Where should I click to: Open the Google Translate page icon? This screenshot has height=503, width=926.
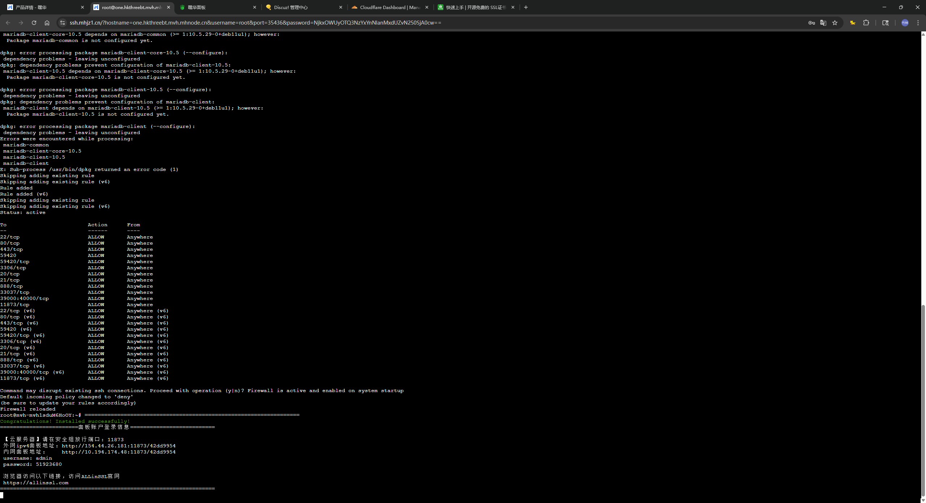(x=823, y=23)
